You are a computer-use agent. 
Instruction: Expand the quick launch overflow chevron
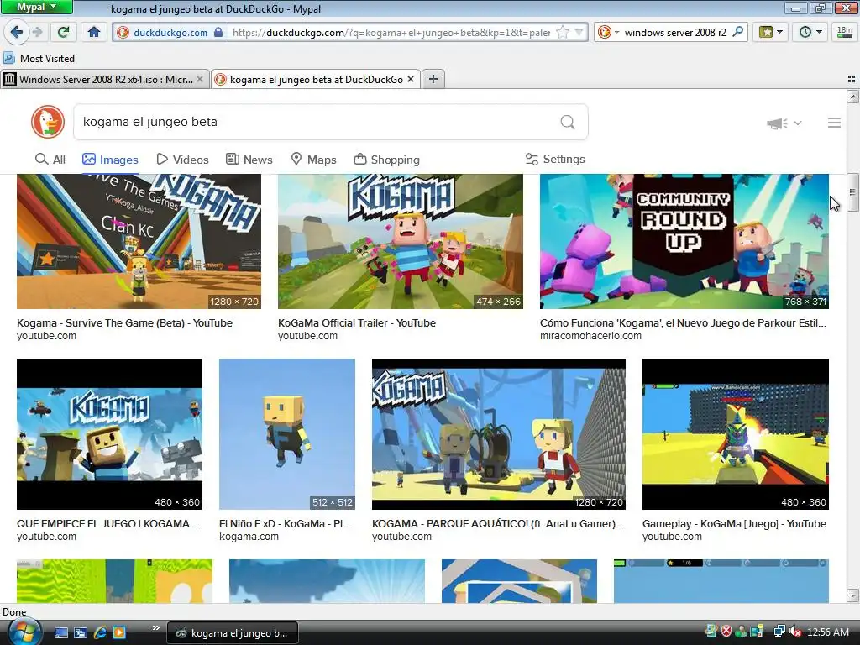[155, 628]
